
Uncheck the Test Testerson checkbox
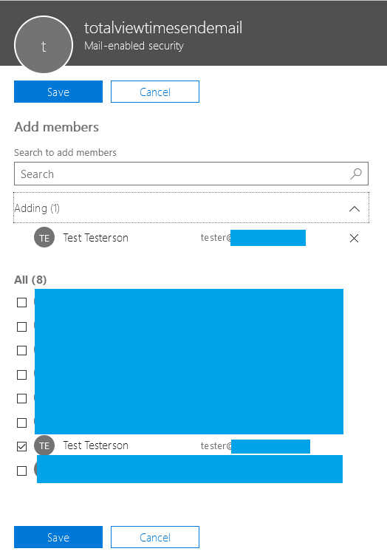pyautogui.click(x=21, y=446)
